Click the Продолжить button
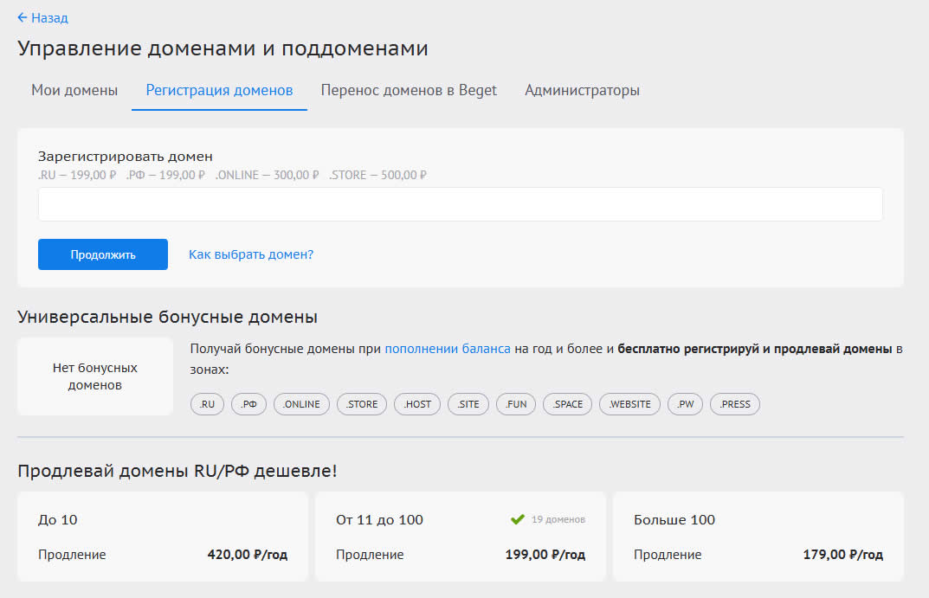This screenshot has width=929, height=598. (103, 254)
